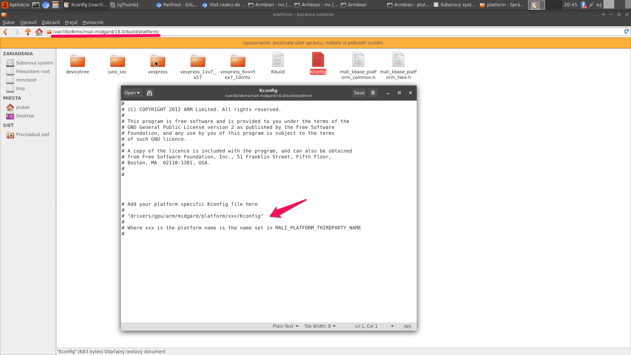The image size is (631, 355).
Task: Browse network via Prechádzať sieť
Action: [28, 134]
